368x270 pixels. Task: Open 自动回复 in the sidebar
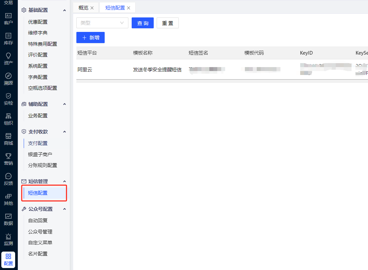coord(38,220)
